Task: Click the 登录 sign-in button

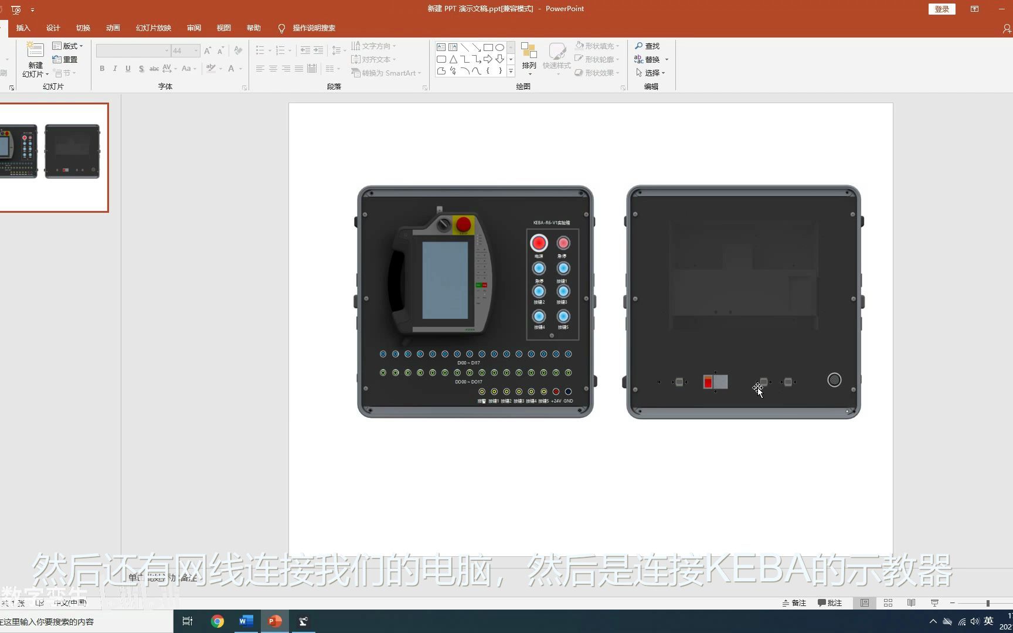Action: click(941, 9)
